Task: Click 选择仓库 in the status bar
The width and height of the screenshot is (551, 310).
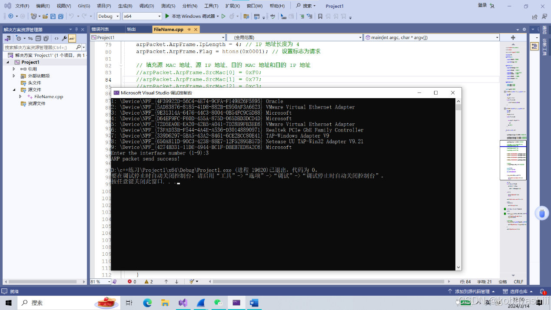Action: click(x=518, y=292)
